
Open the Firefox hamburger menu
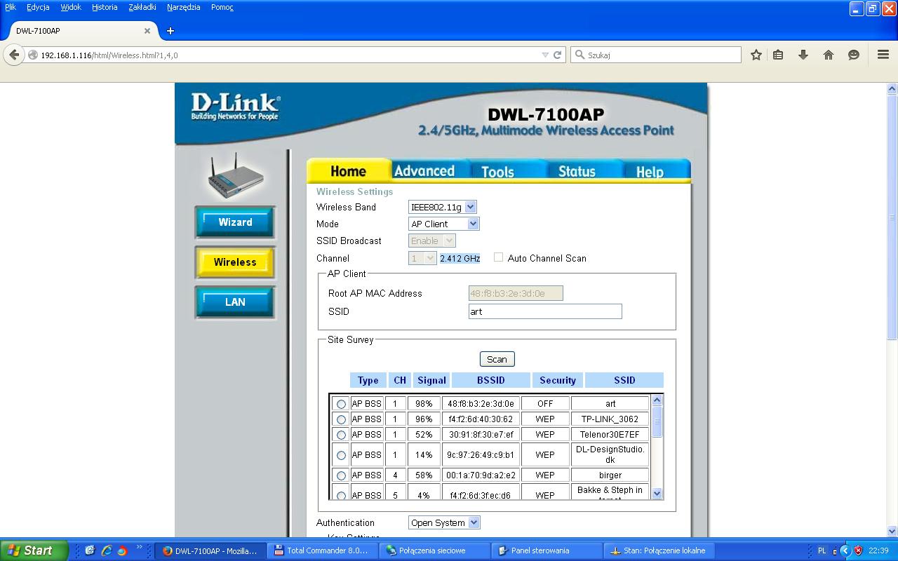point(883,55)
